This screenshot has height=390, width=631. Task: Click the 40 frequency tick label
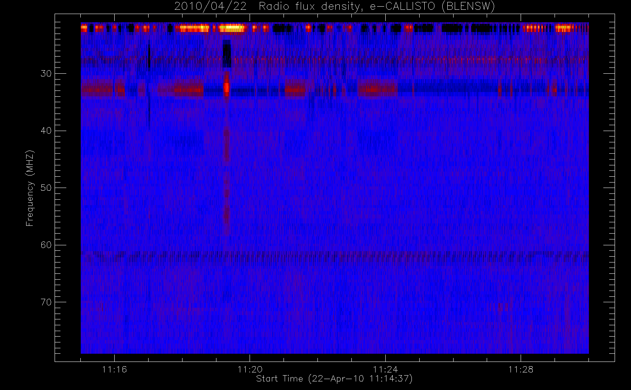click(46, 131)
